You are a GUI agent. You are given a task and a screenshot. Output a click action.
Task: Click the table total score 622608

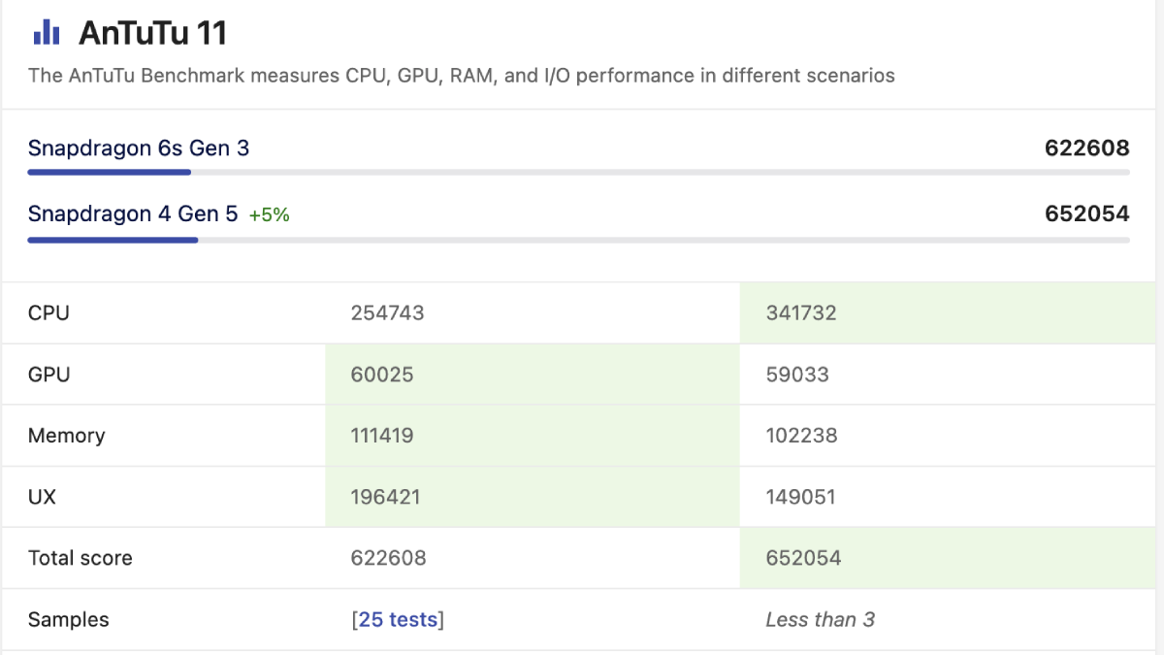pos(388,558)
